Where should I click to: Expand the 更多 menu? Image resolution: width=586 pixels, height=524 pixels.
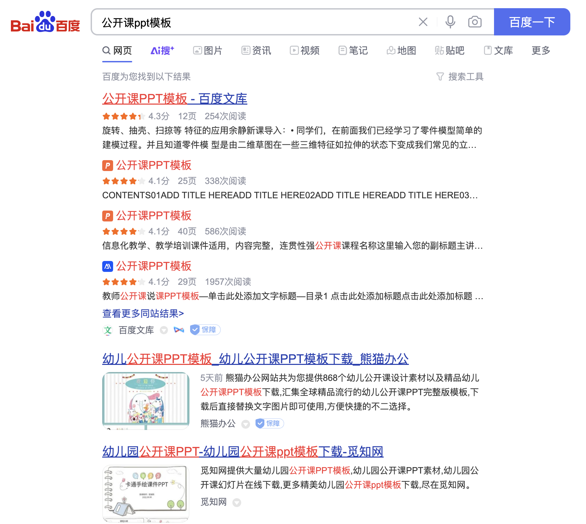(541, 51)
